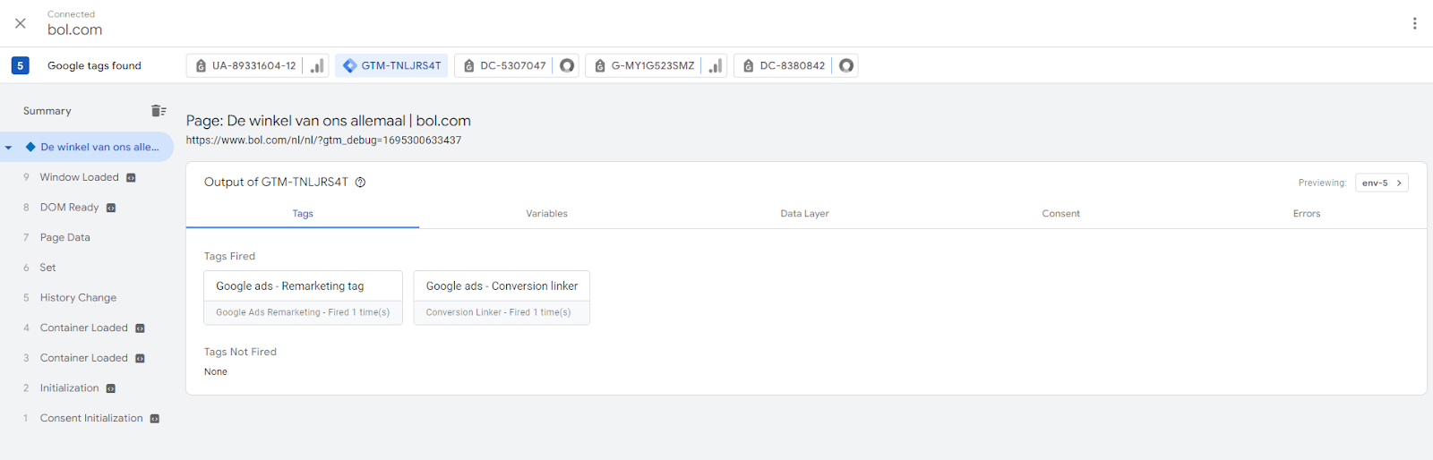Click the code icon next to Consent Initialization
Screen dimensions: 1433x460
click(x=155, y=419)
